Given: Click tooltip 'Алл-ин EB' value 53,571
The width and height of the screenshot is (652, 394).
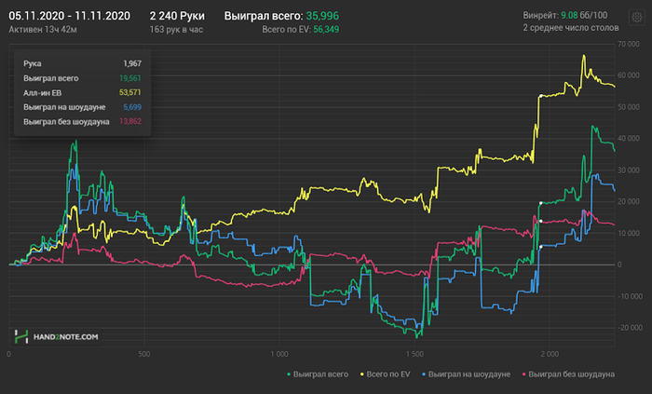Looking at the screenshot, I should (x=130, y=92).
